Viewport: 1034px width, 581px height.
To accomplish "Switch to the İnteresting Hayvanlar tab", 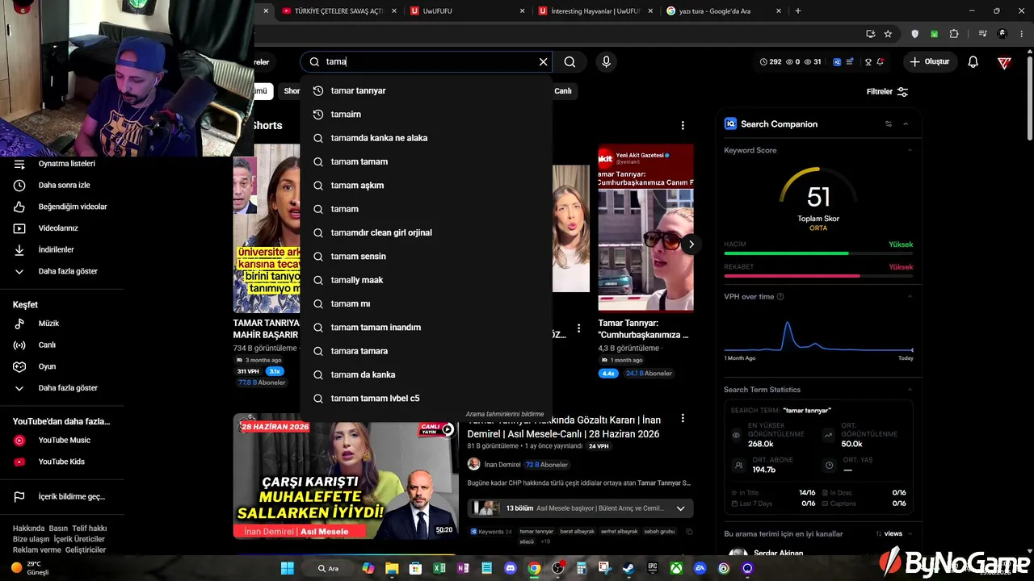I will tap(594, 11).
